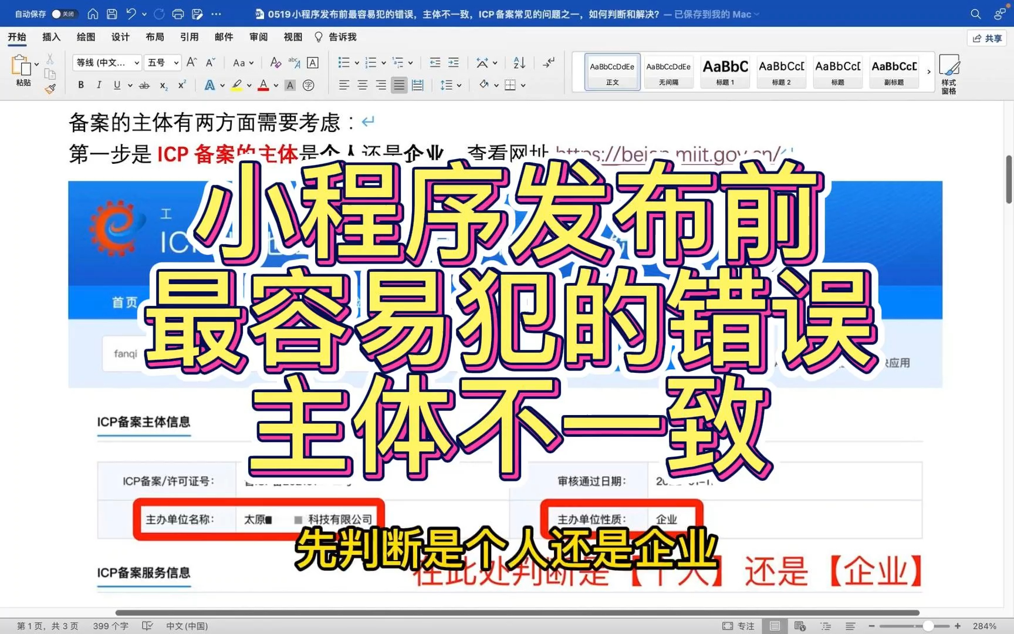The height and width of the screenshot is (634, 1014).
Task: Click the 中文(中国) language indicator
Action: tap(187, 626)
